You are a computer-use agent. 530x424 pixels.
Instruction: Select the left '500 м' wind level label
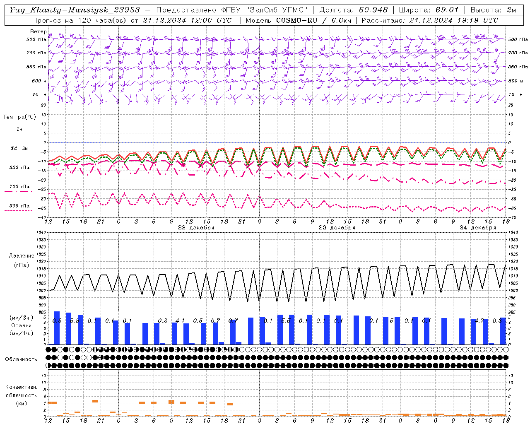(39, 81)
